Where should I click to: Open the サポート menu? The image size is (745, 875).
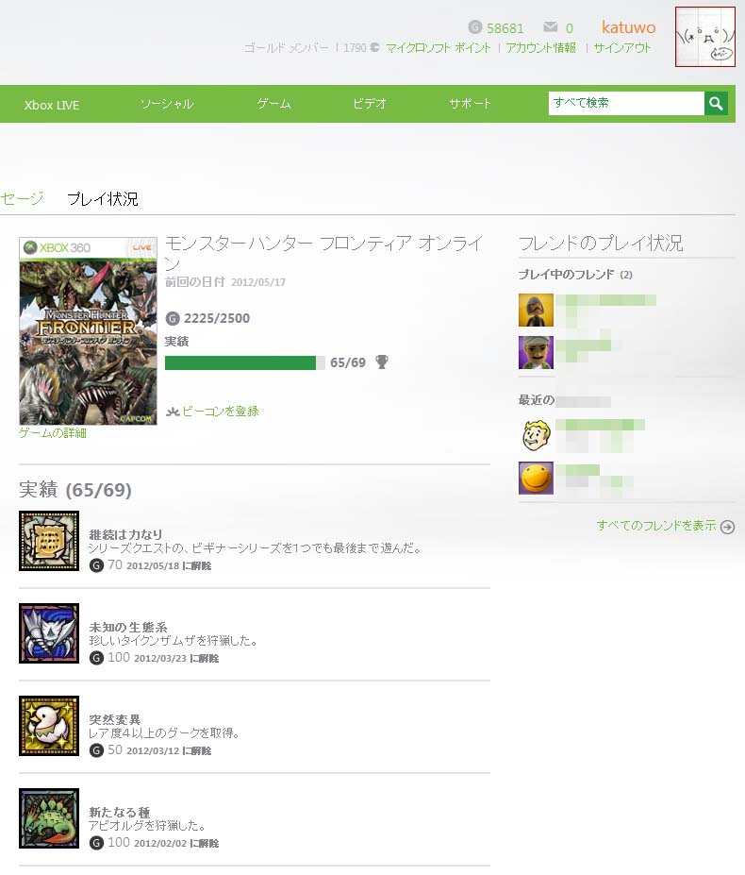click(470, 104)
